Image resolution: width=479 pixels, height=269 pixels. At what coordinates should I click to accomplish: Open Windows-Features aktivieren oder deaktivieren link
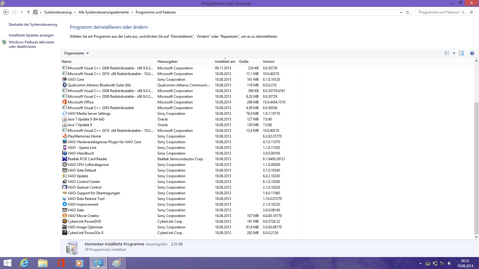(x=31, y=44)
